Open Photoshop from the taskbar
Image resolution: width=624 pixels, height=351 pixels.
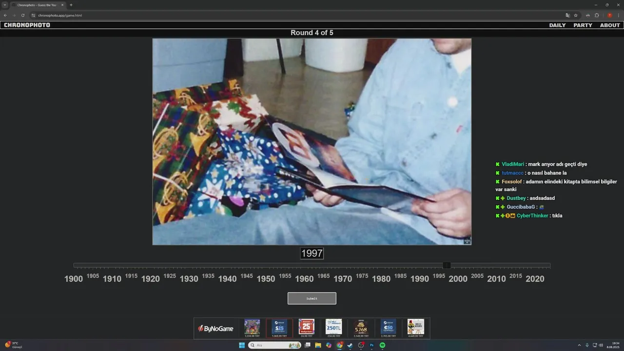pyautogui.click(x=371, y=345)
